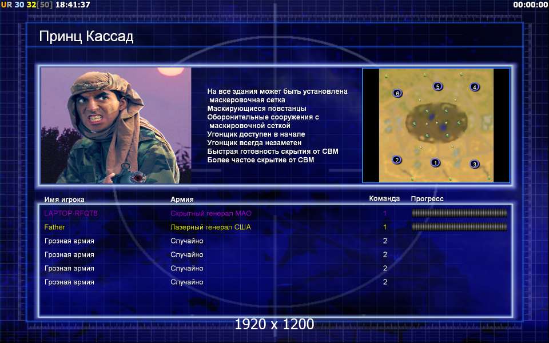This screenshot has height=343, width=549.
Task: Click team number in Father row
Action: click(385, 227)
